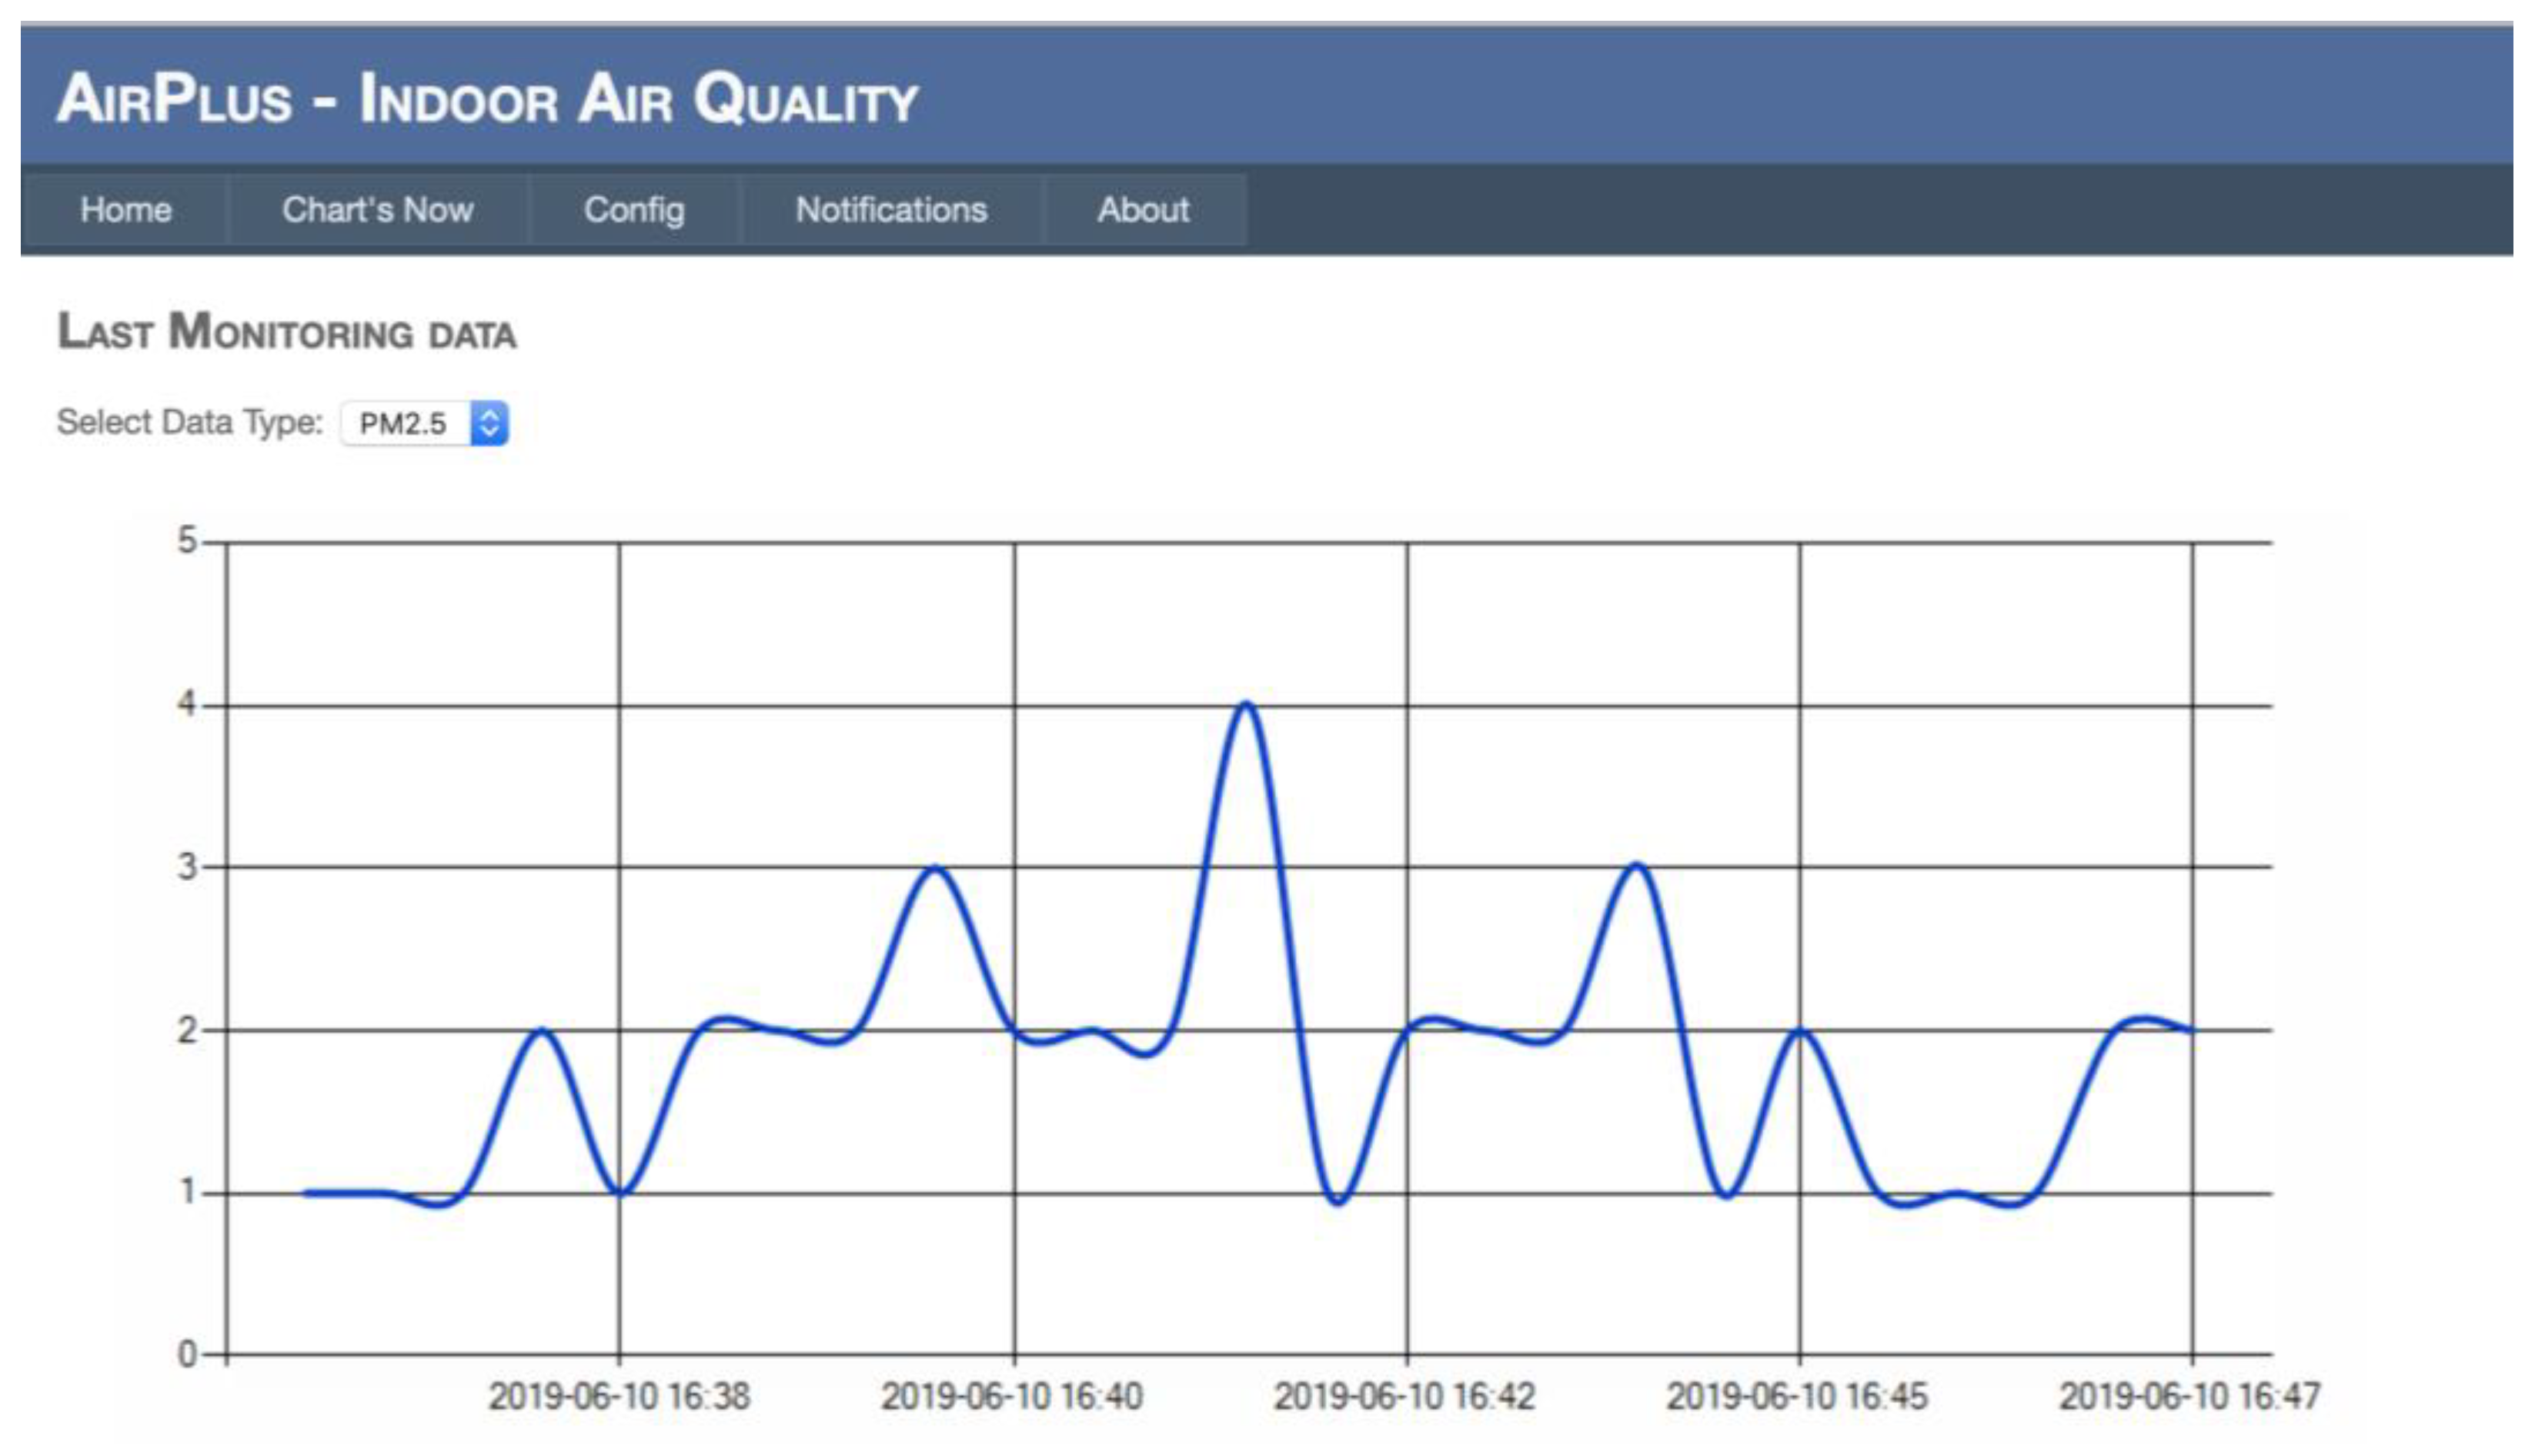This screenshot has width=2535, height=1456.
Task: Click the 2019-06-10 16:45 x-axis label
Action: coord(1796,1396)
